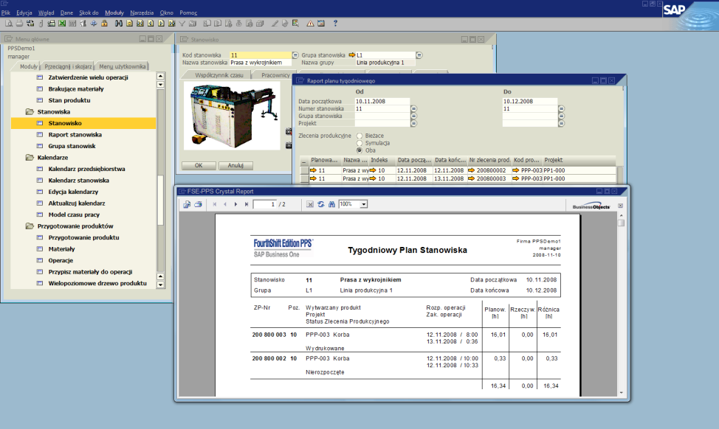The width and height of the screenshot is (719, 429).
Task: Open Numer stanowiska Do selection list
Action: [x=561, y=109]
